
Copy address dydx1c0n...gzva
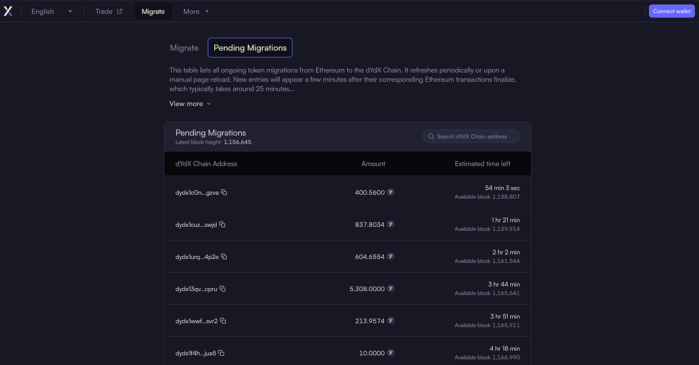pos(224,192)
